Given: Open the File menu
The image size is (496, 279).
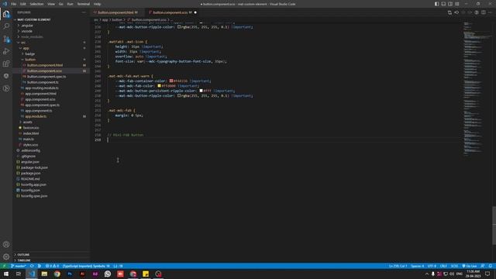Looking at the screenshot, I should (x=14, y=4).
